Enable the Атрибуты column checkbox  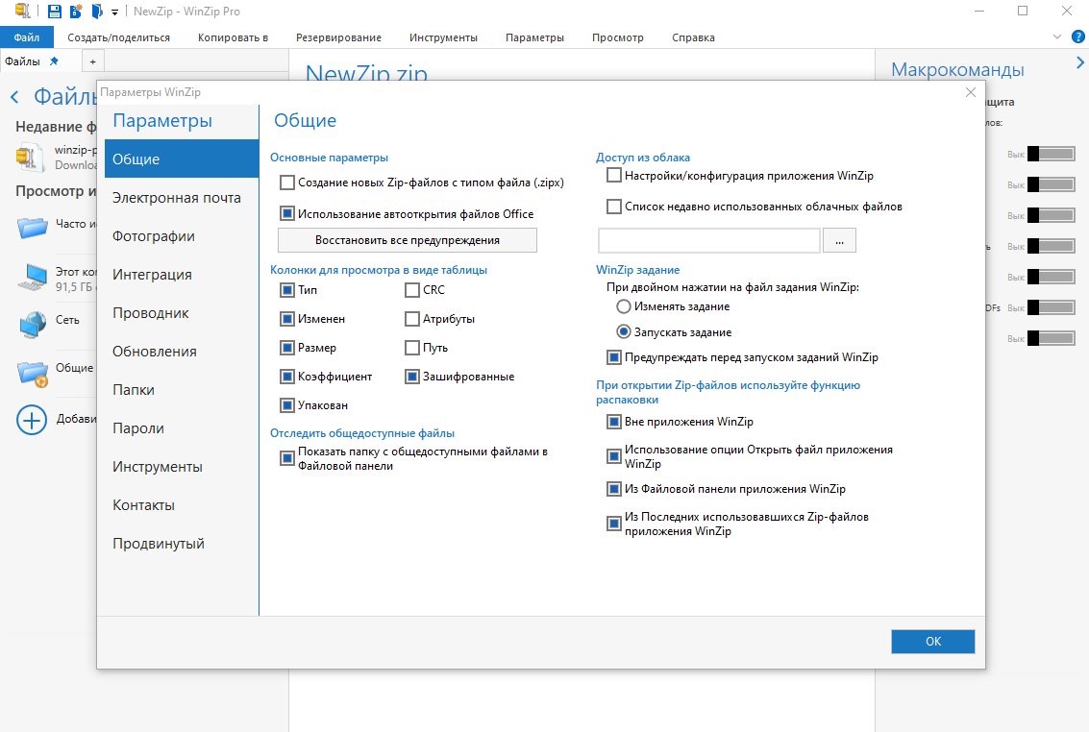(x=411, y=319)
